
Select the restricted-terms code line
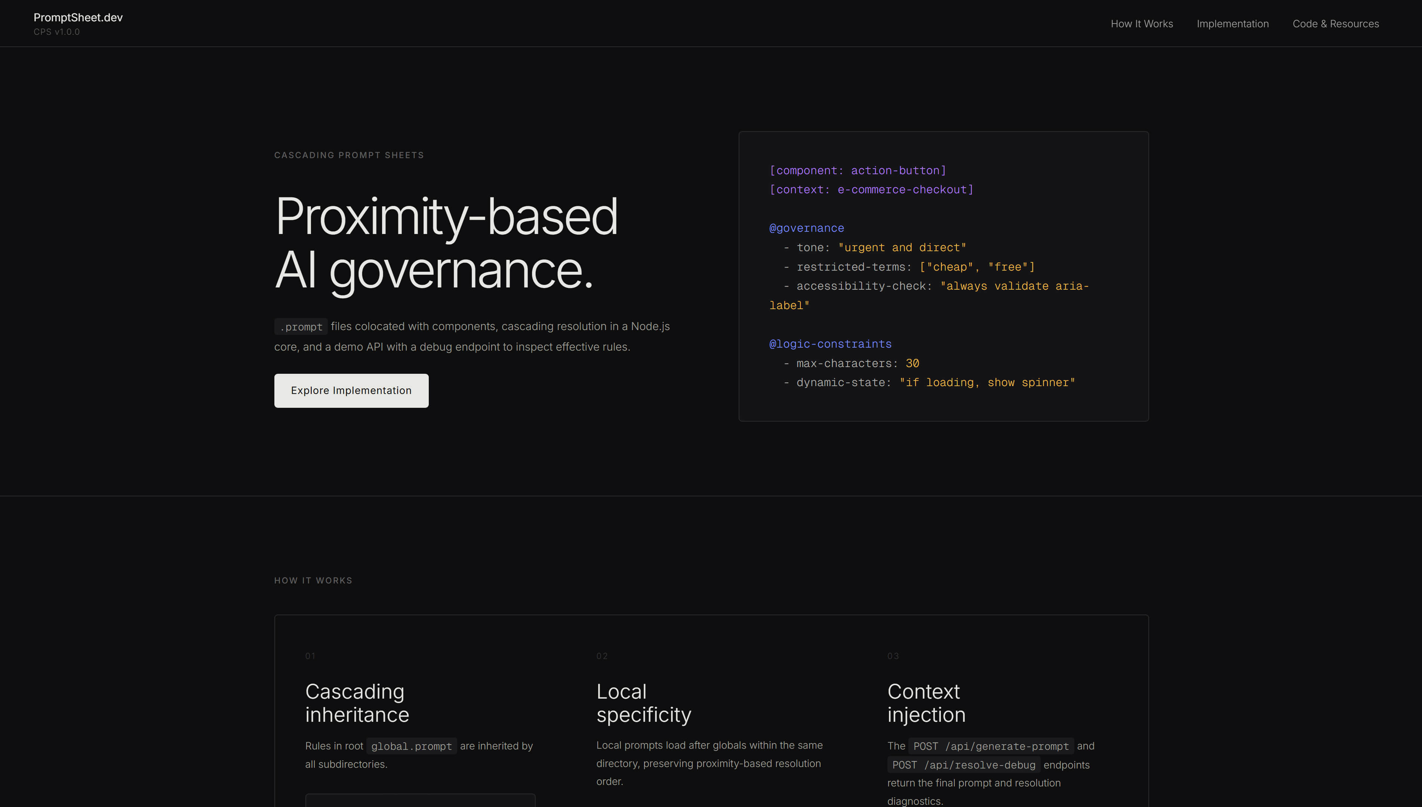click(909, 267)
